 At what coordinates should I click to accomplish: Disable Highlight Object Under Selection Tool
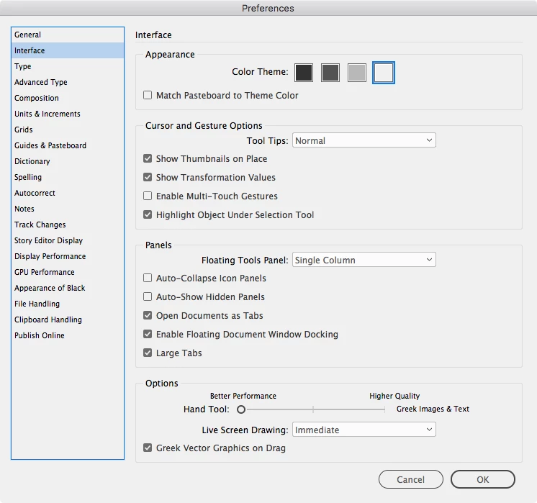(x=148, y=214)
